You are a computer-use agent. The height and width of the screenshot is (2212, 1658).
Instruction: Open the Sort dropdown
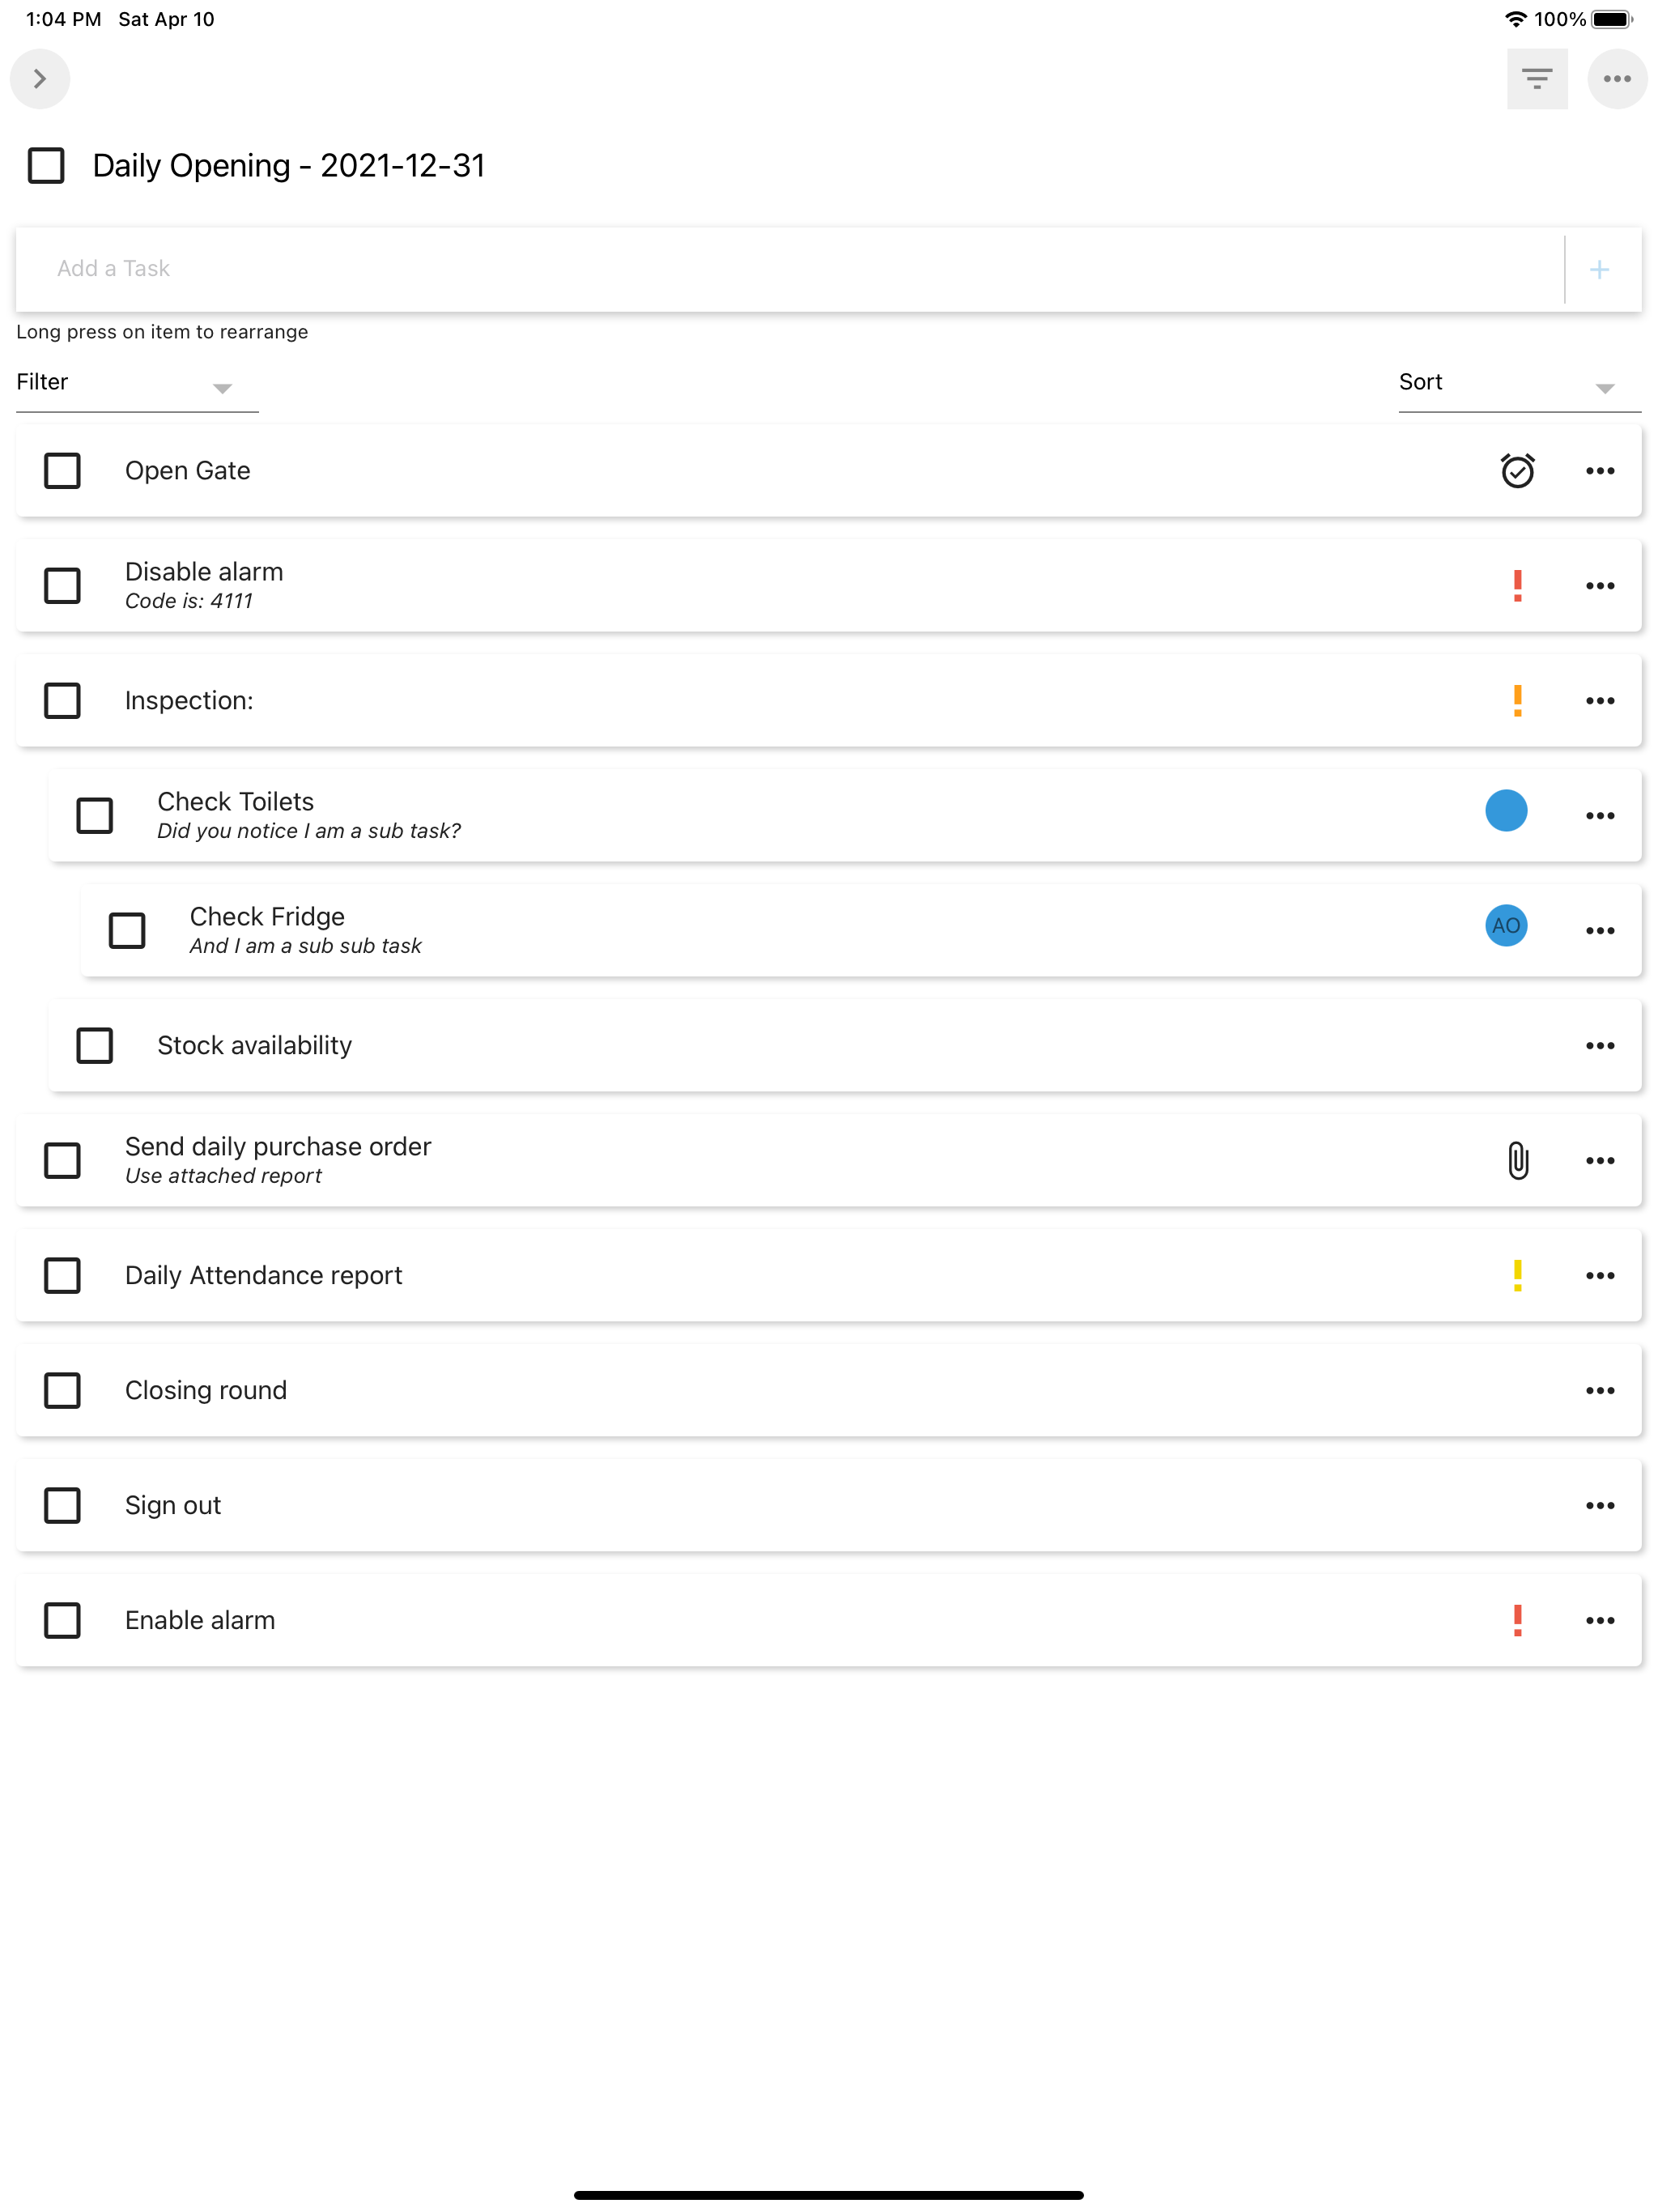[1518, 384]
